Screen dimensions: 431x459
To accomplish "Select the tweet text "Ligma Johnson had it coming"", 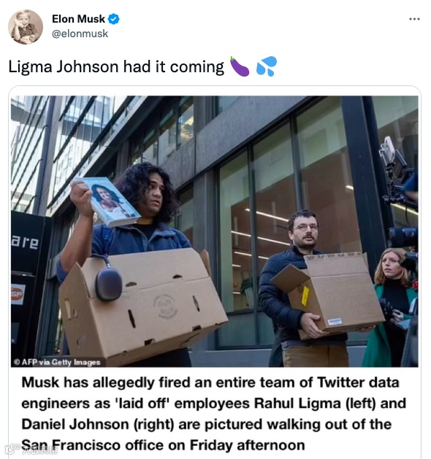I will point(116,66).
